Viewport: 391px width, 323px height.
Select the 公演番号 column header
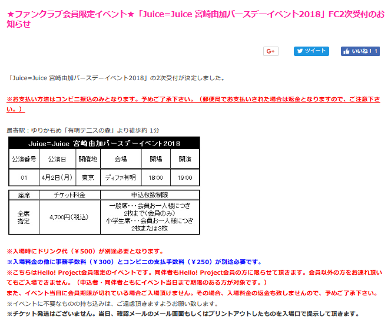tap(24, 160)
